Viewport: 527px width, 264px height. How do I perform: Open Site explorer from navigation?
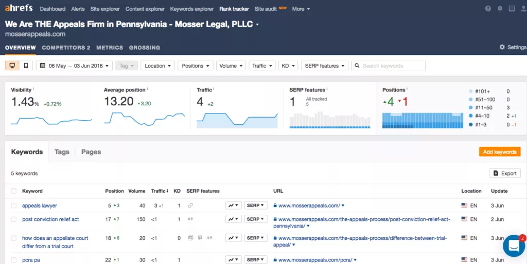105,9
